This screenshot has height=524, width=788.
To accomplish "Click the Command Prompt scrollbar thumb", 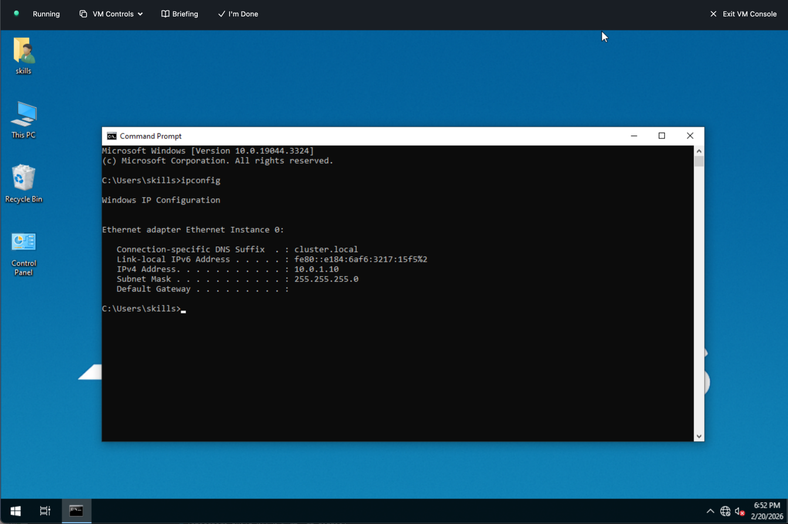I will tap(699, 162).
